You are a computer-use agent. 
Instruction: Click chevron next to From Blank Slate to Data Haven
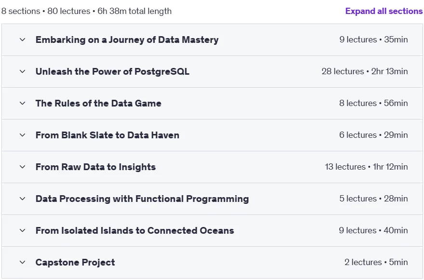click(x=23, y=135)
